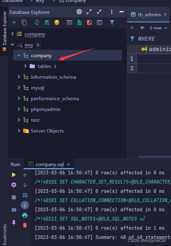Click the New data source plus icon

(14, 22)
